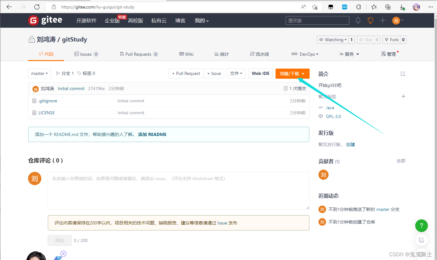Screen dimensions: 437x260
Task: Click the GPL-3.0 license link
Action: pos(333,116)
